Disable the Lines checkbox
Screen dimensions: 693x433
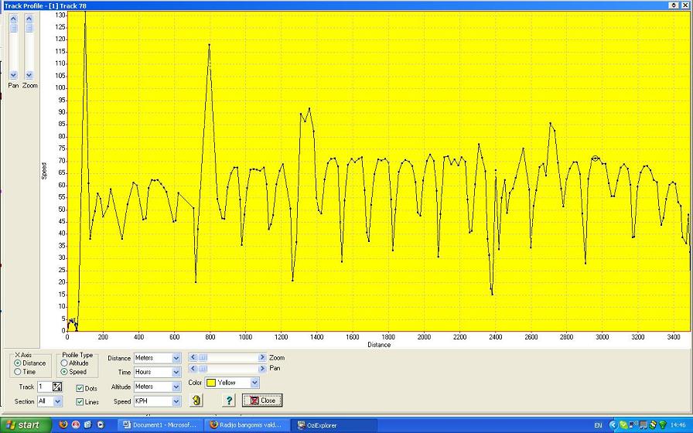(x=80, y=402)
